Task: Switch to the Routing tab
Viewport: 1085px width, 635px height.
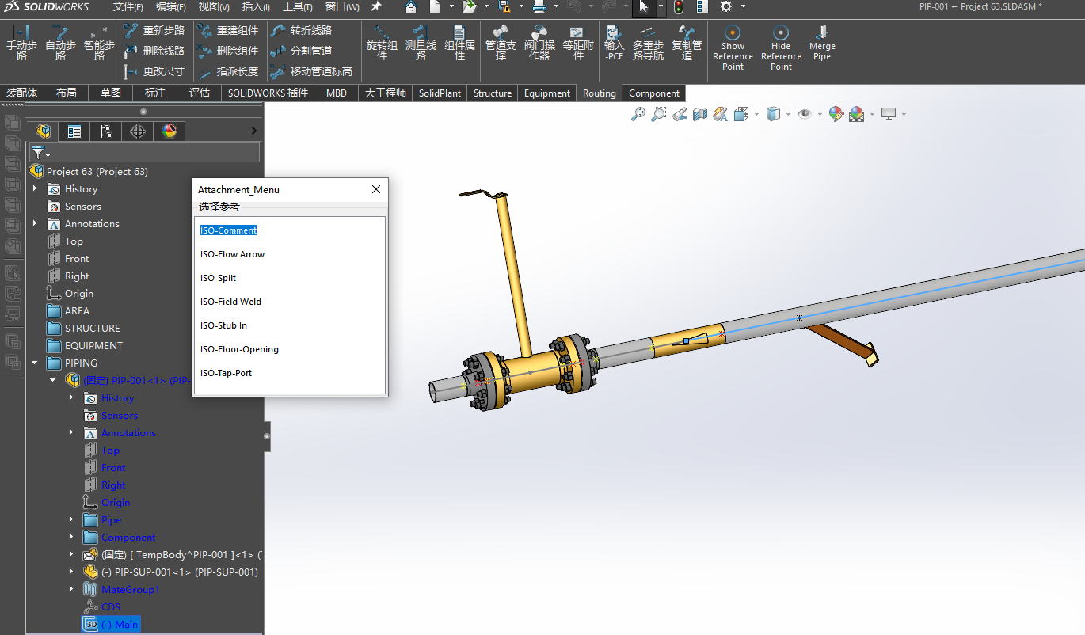Action: coord(600,93)
